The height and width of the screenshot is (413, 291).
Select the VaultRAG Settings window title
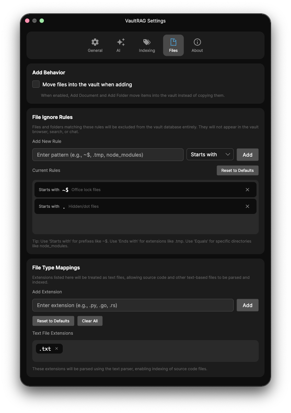point(145,21)
